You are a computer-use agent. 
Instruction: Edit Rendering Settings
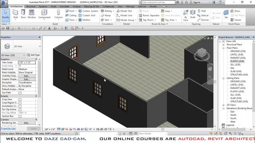27,123
